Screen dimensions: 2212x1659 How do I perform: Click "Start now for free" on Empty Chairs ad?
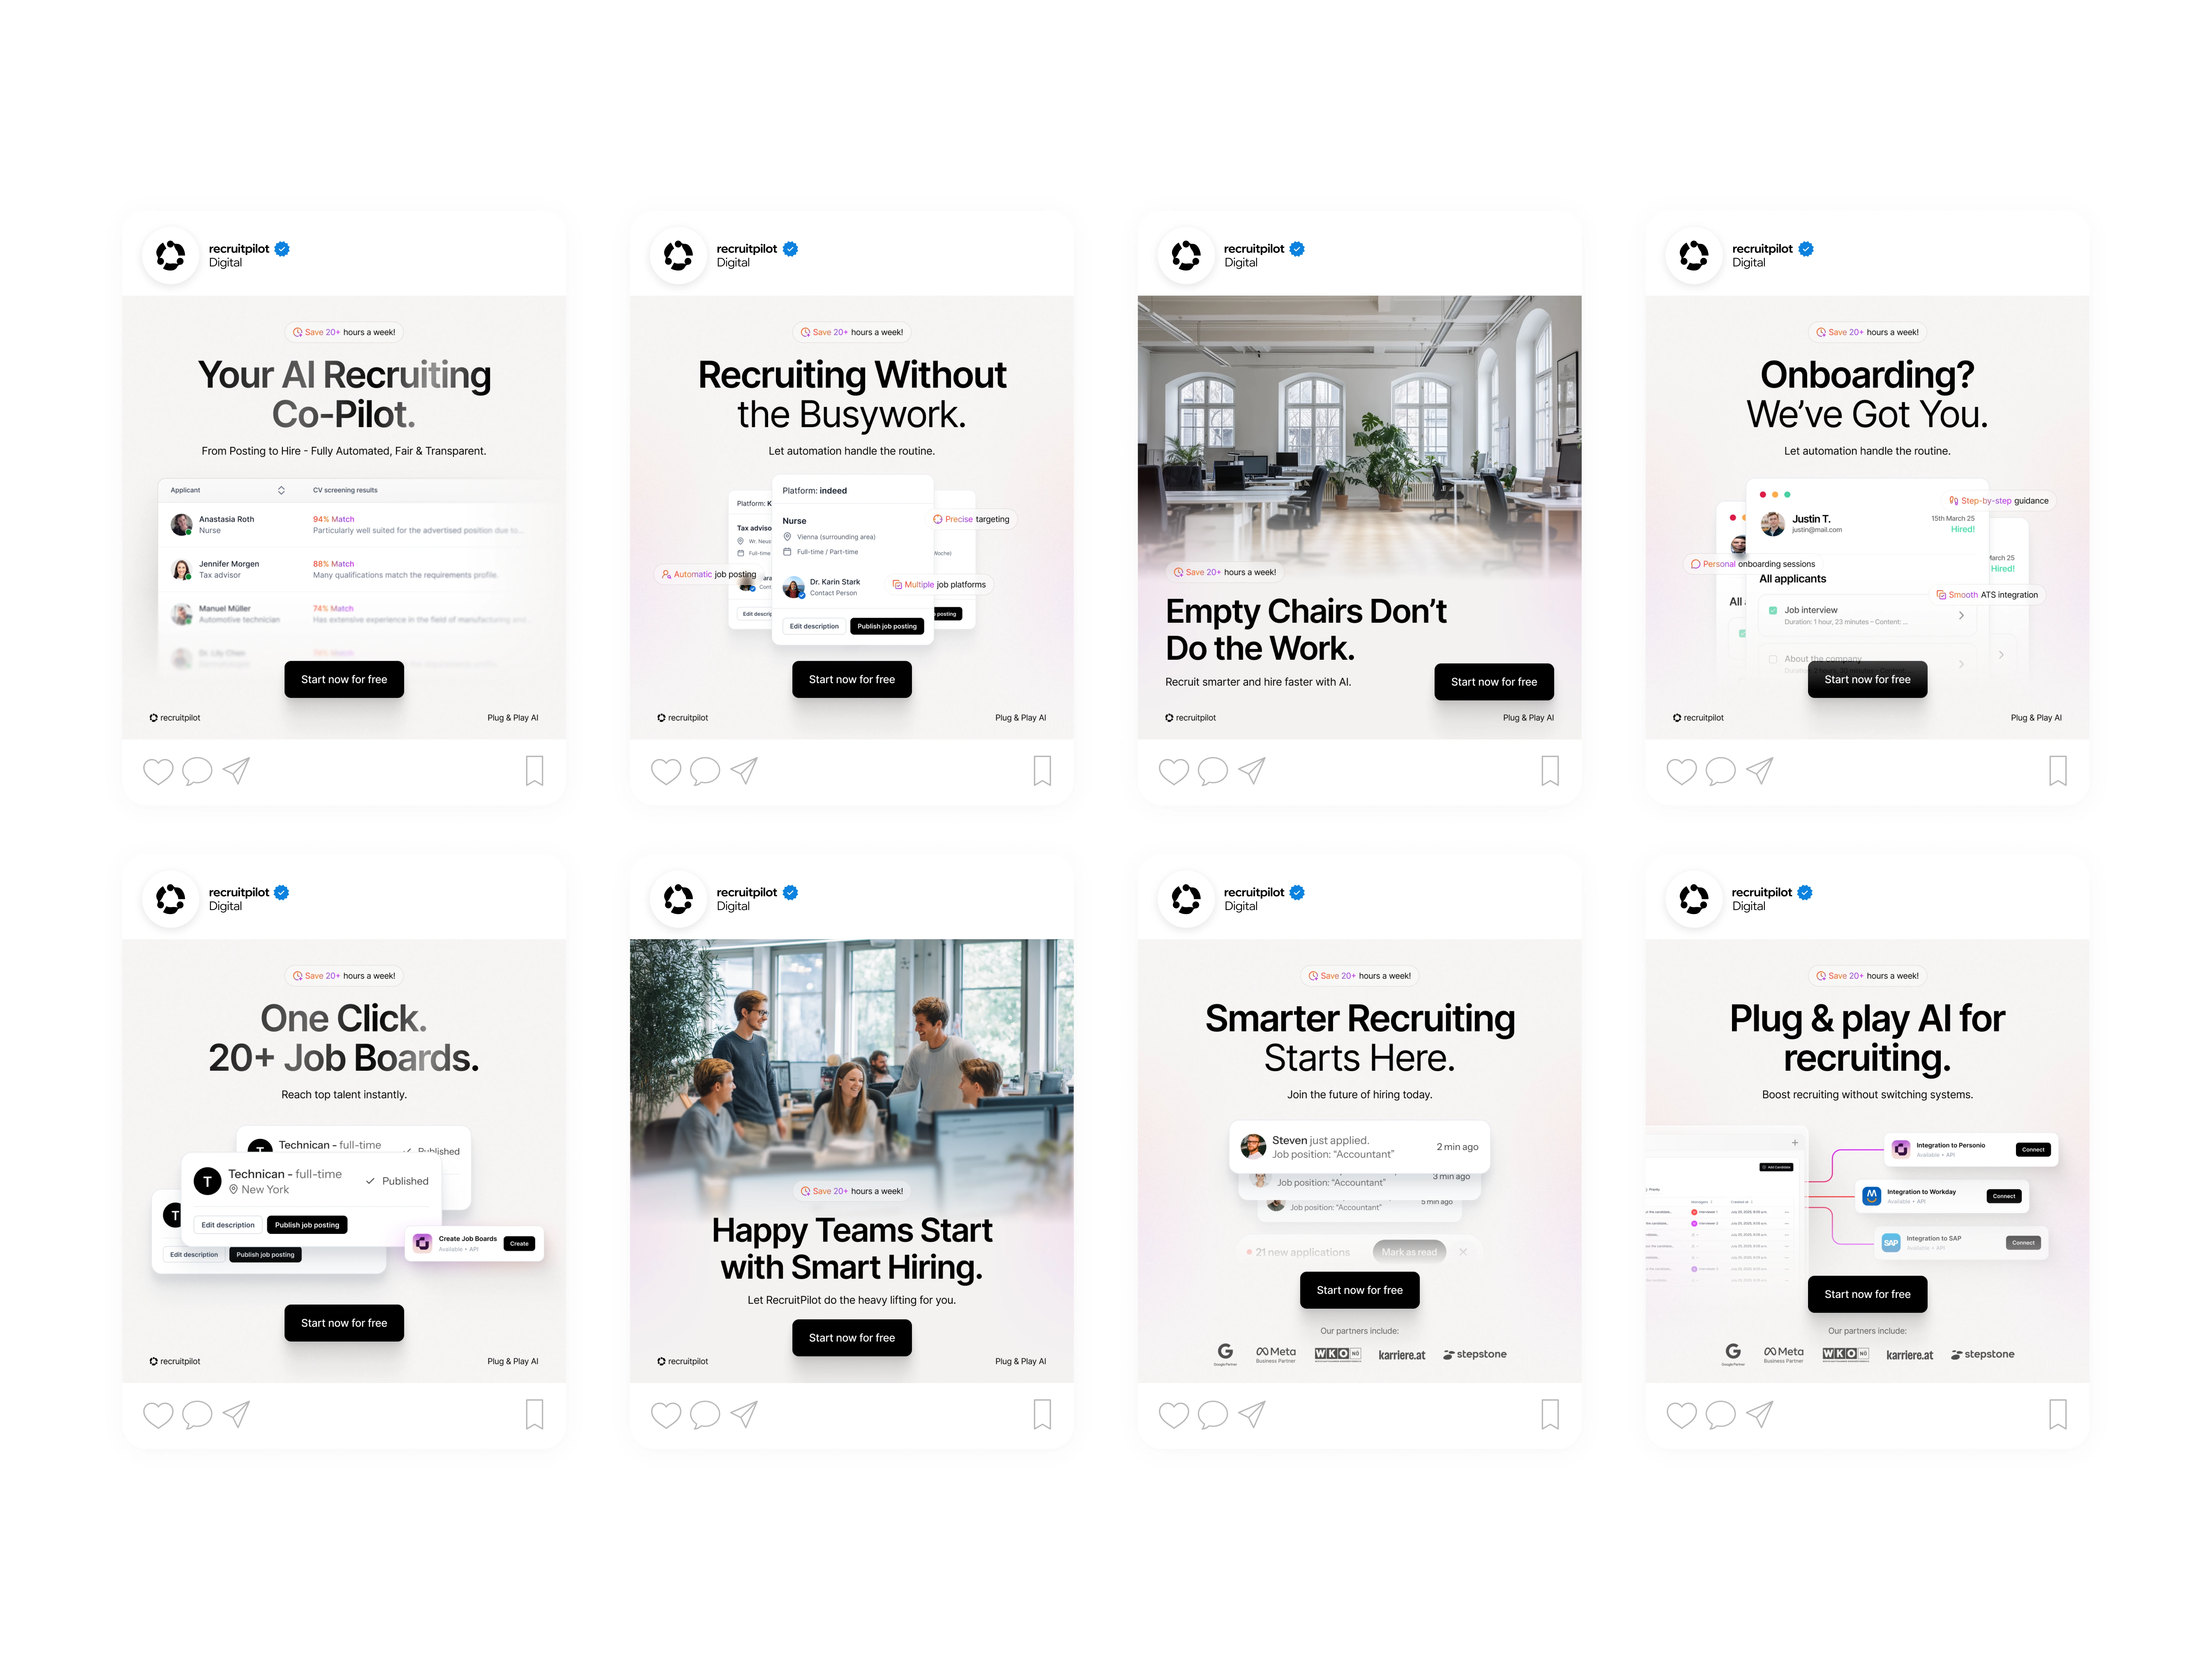click(1494, 682)
